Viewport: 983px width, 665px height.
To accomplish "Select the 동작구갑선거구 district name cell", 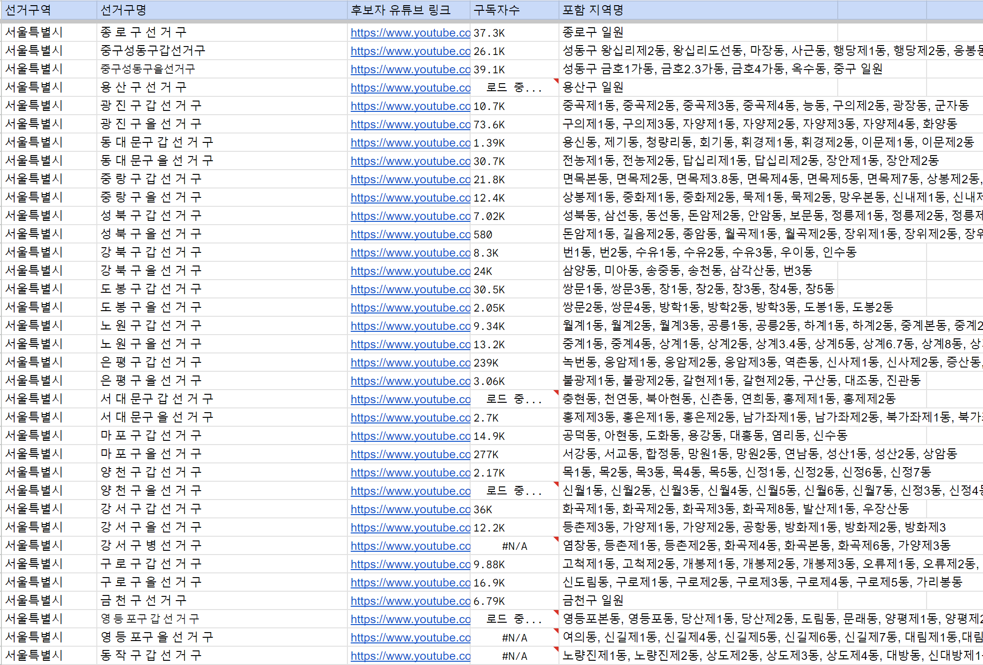I will pyautogui.click(x=222, y=656).
